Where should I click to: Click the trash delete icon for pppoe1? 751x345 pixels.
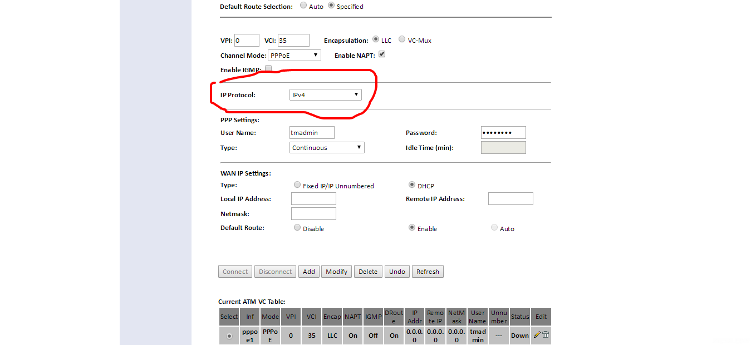coord(546,334)
